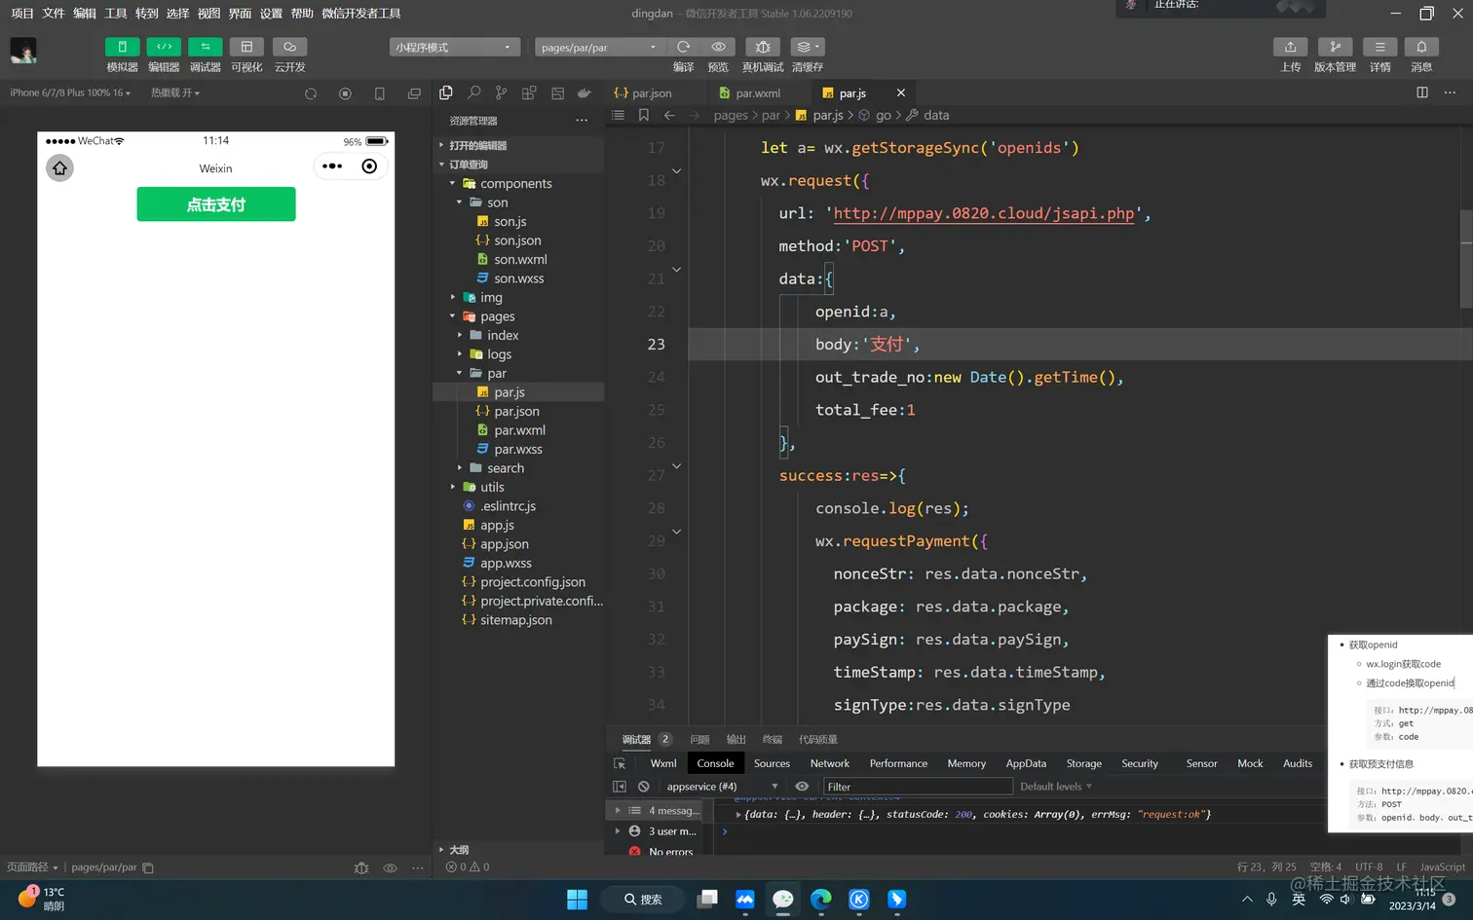The width and height of the screenshot is (1473, 920).
Task: Toggle the debugger panel button
Action: [x=205, y=47]
